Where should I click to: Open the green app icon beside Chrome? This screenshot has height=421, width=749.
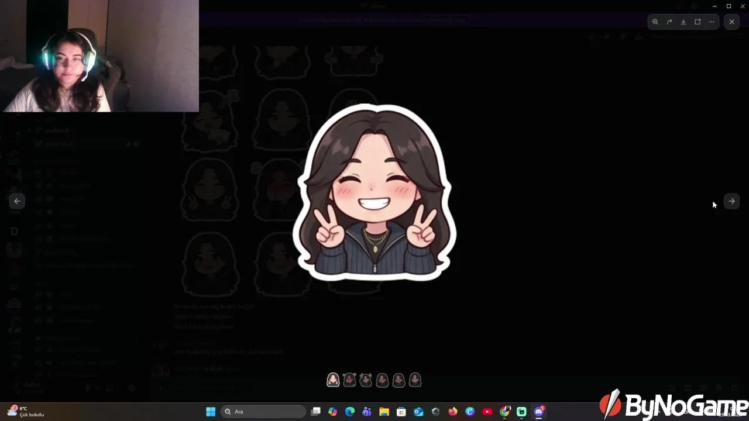click(x=521, y=412)
